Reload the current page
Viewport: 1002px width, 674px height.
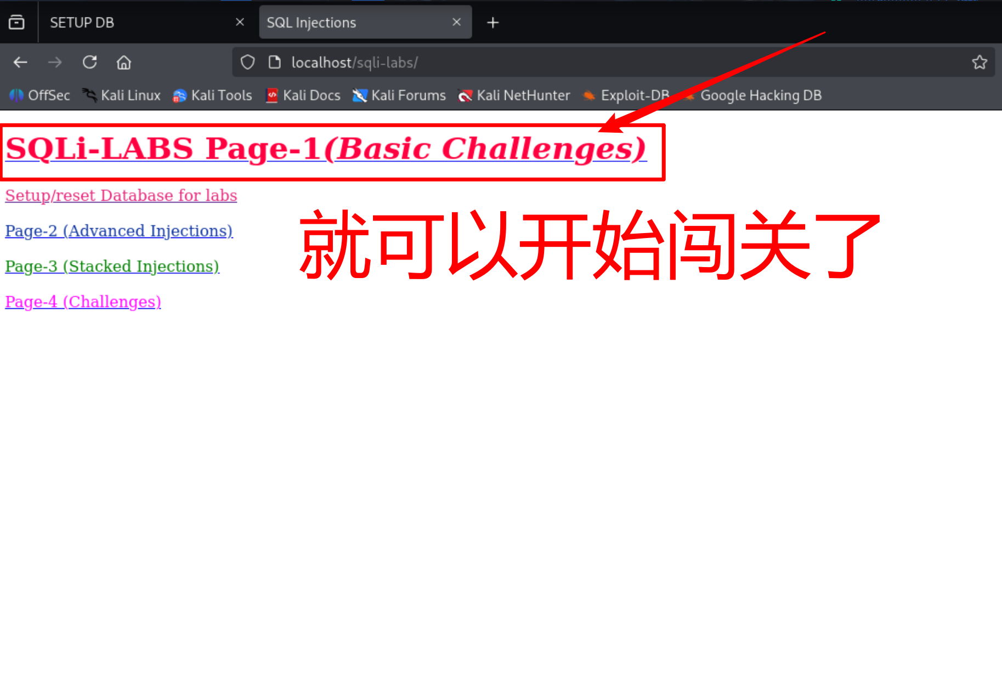pos(89,62)
